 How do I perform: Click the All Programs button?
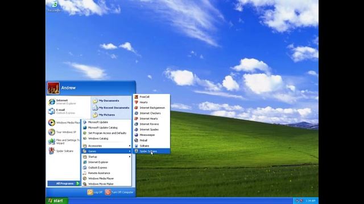[64, 184]
